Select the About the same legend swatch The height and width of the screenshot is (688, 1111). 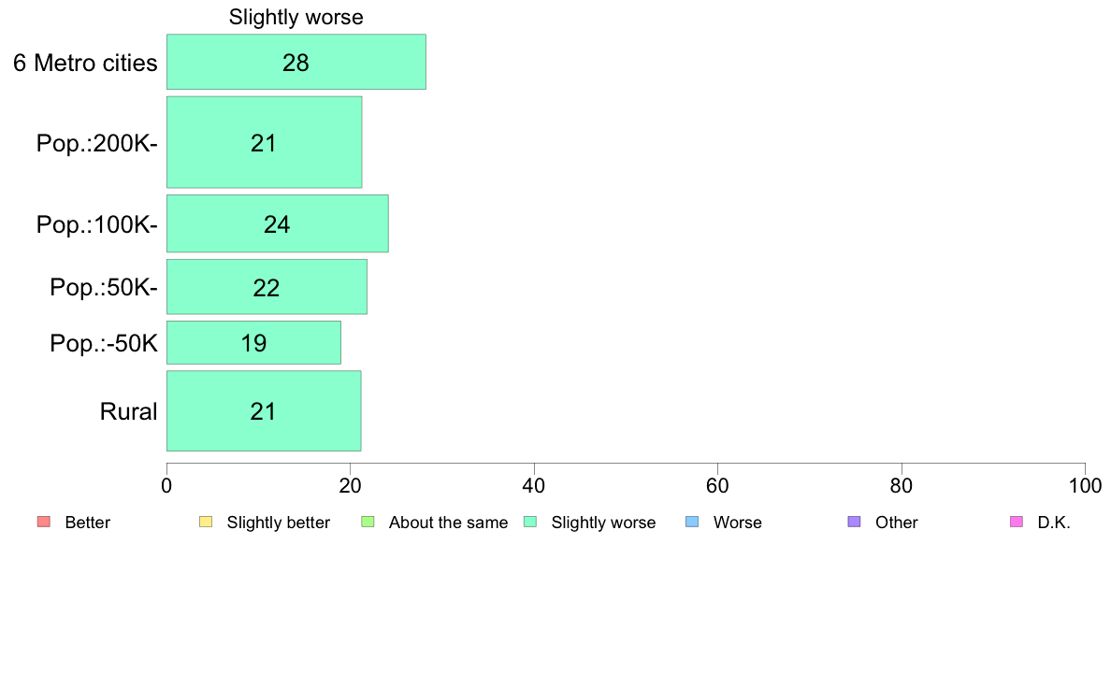(368, 522)
